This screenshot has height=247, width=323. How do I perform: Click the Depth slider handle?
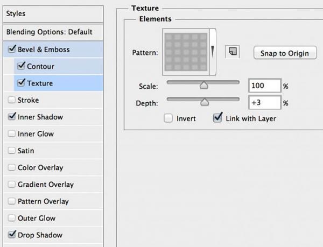coord(205,101)
